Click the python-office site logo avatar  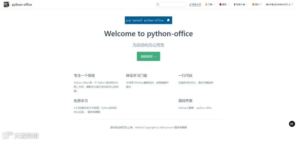[6, 5]
